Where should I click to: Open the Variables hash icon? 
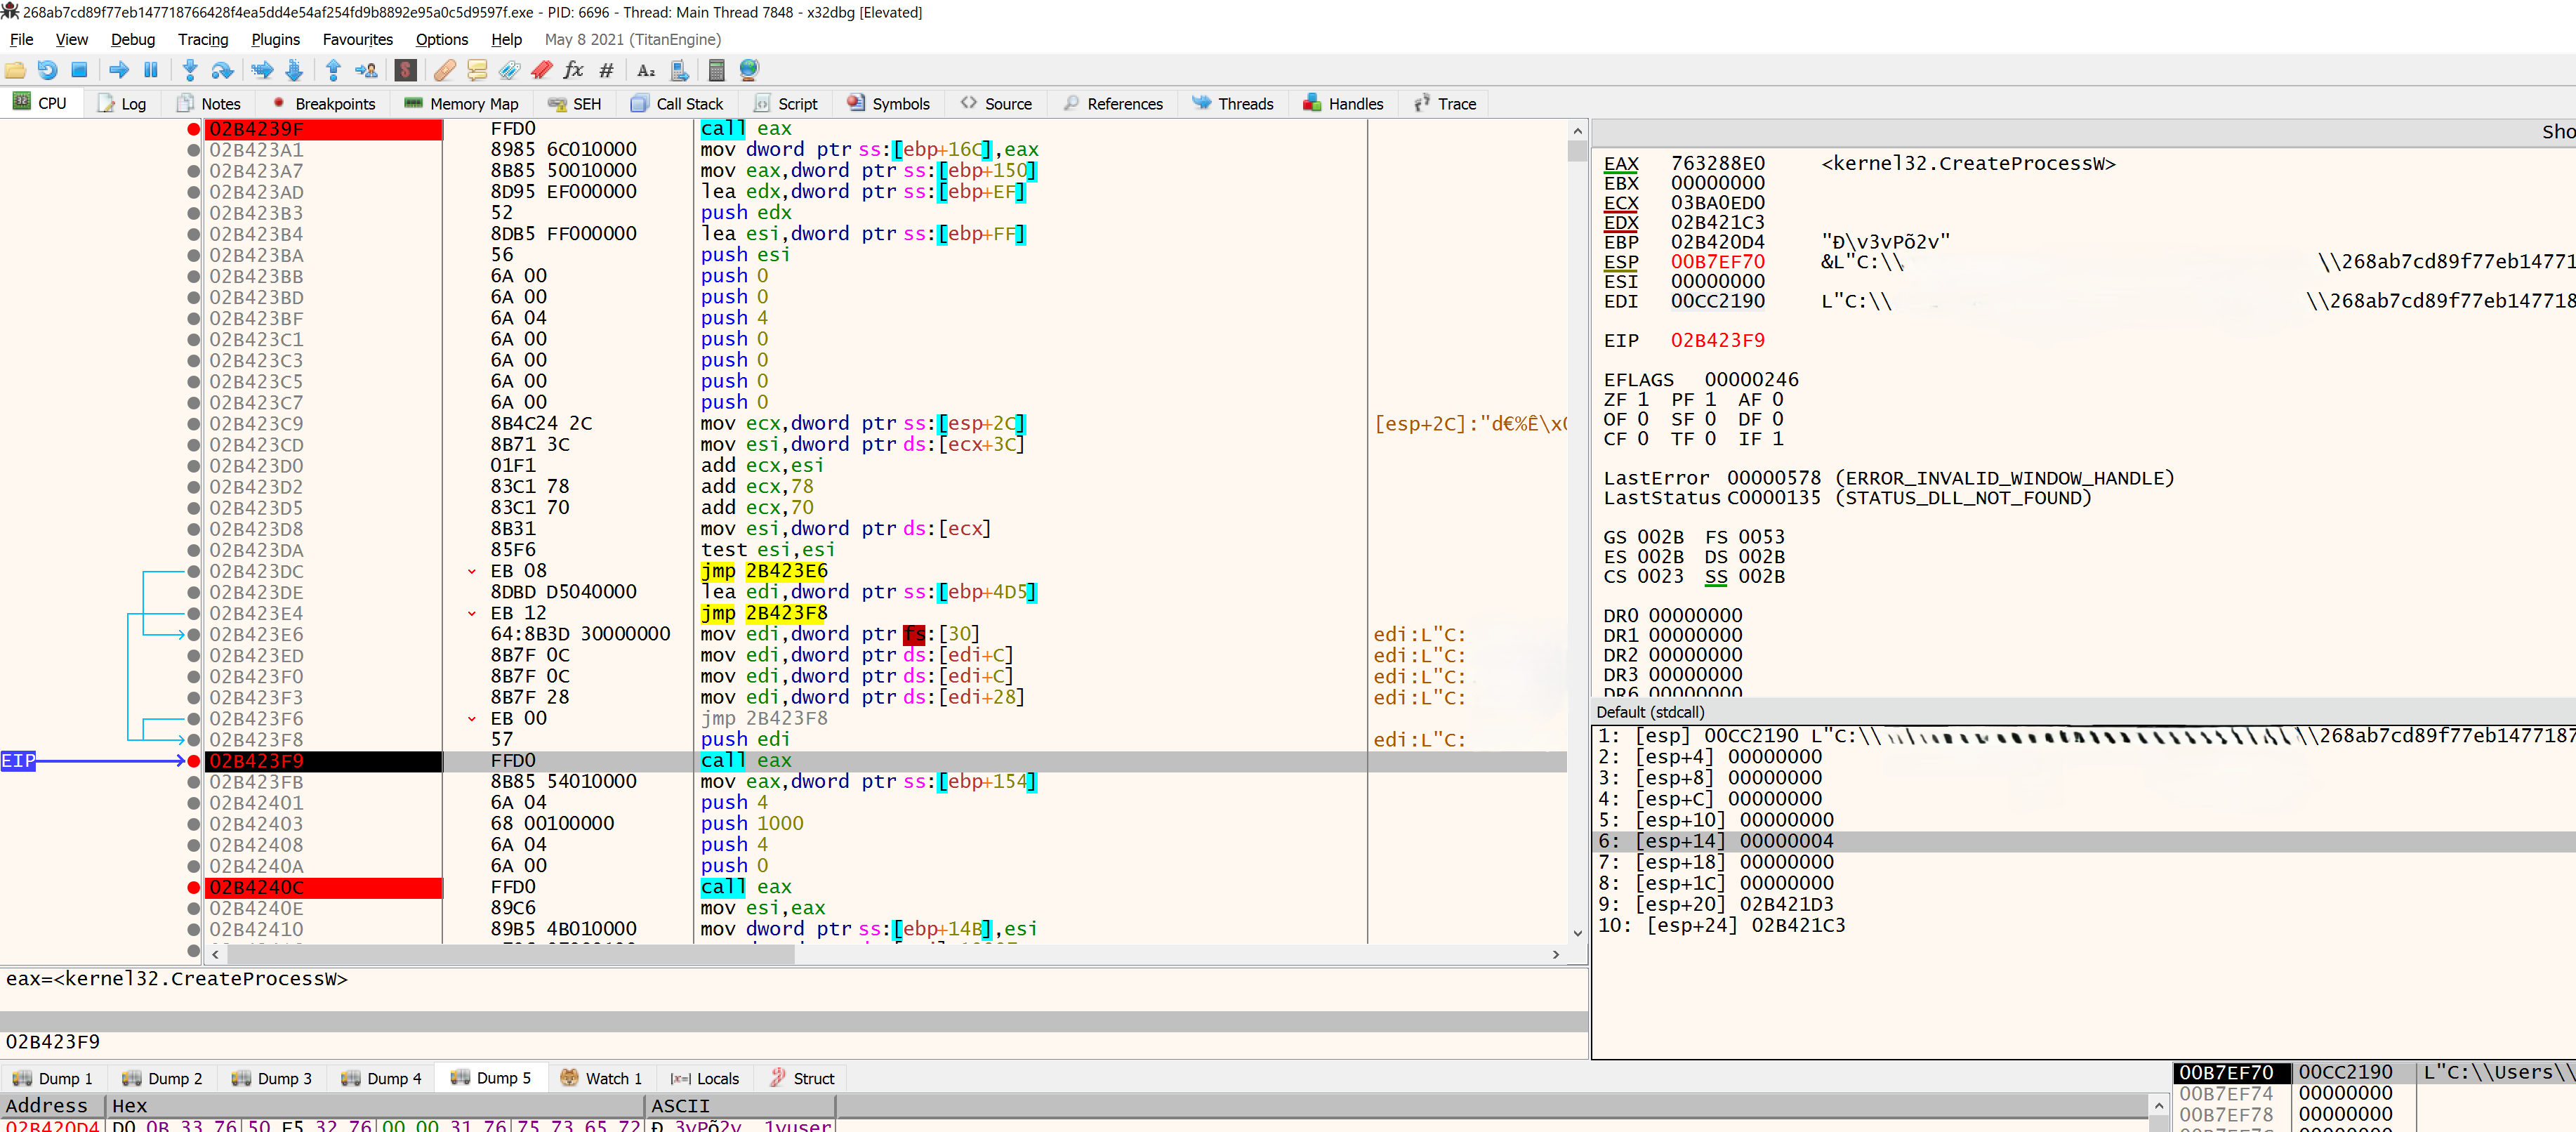click(605, 70)
